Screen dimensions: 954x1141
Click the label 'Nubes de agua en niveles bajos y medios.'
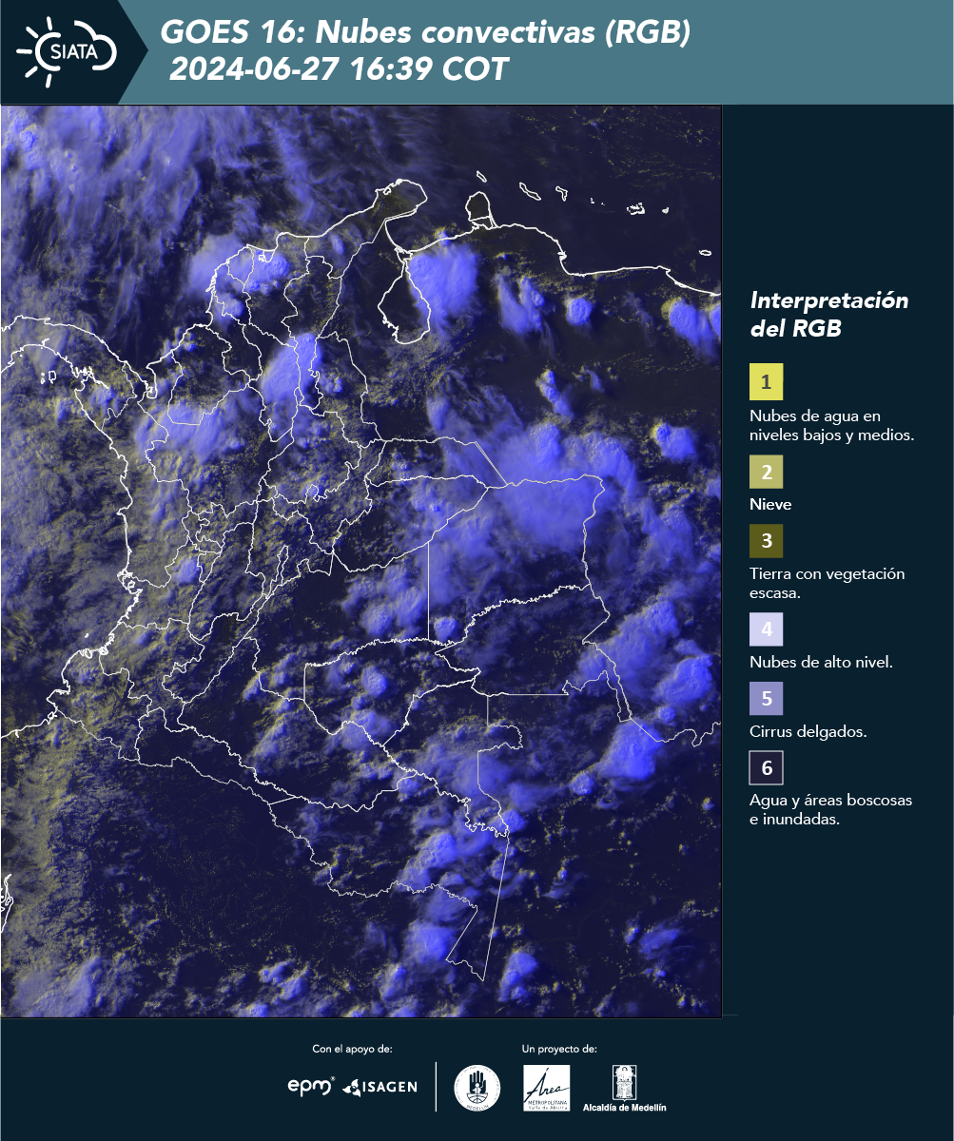[x=832, y=426]
